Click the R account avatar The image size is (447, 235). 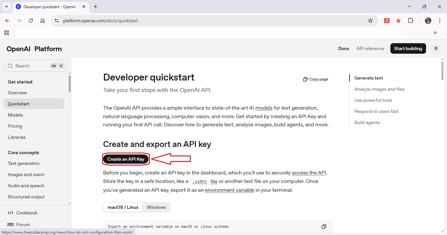pos(436,48)
